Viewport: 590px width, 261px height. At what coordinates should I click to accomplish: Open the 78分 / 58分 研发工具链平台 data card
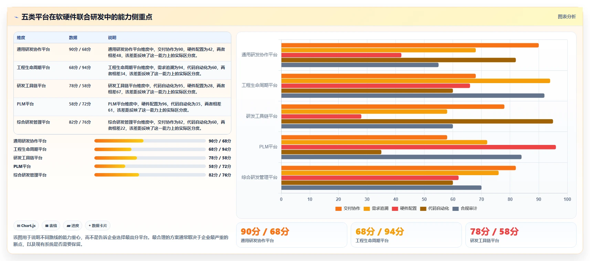click(521, 235)
